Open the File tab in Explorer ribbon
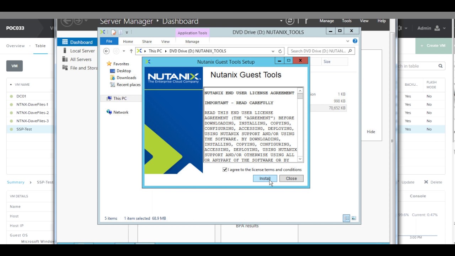This screenshot has width=455, height=256. [x=109, y=41]
